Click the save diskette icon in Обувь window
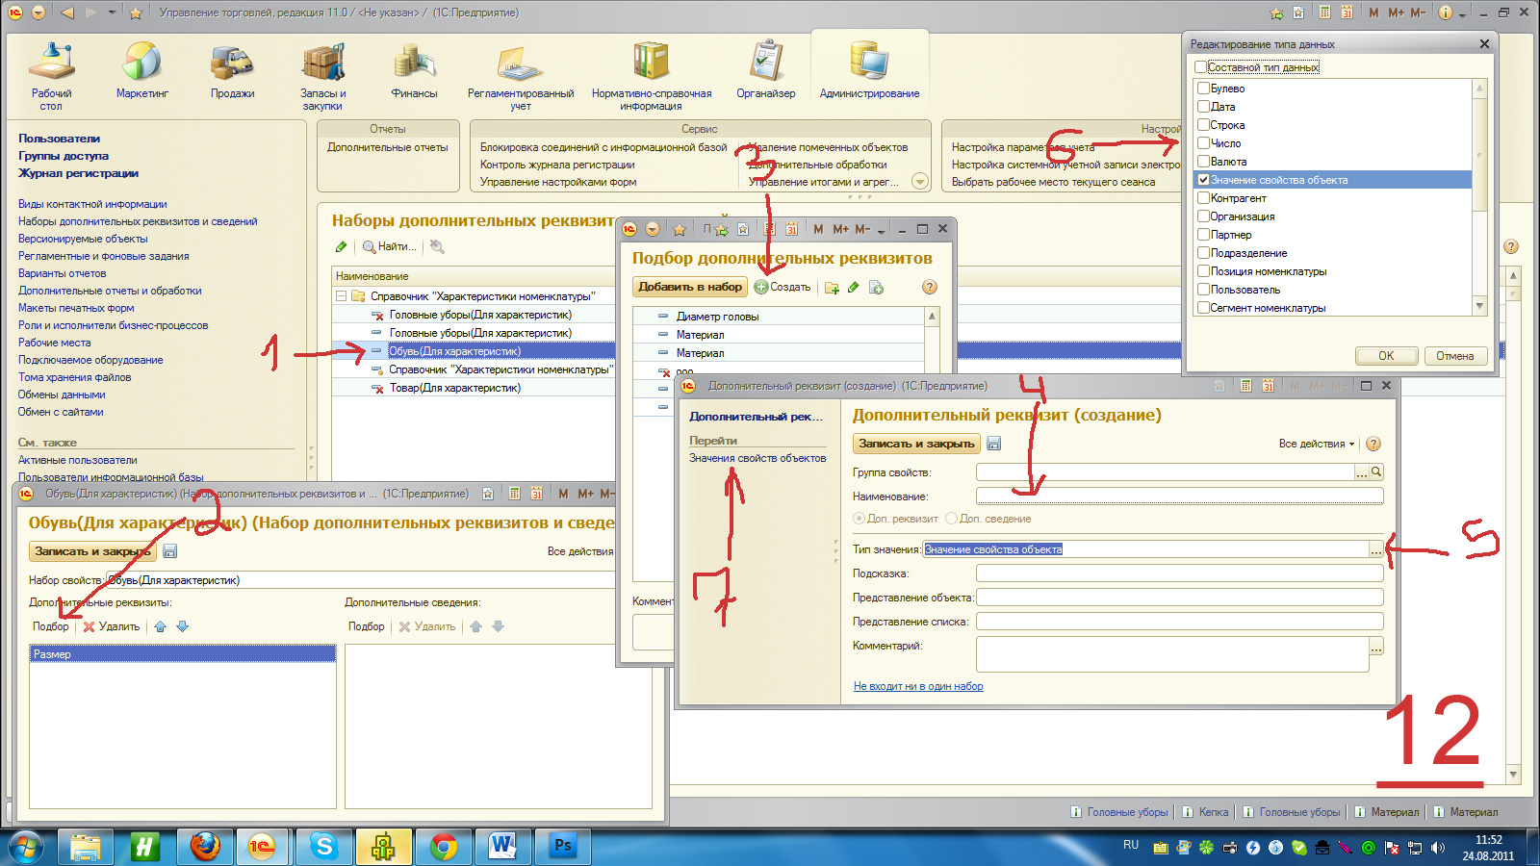Viewport: 1540px width, 866px height. (170, 551)
